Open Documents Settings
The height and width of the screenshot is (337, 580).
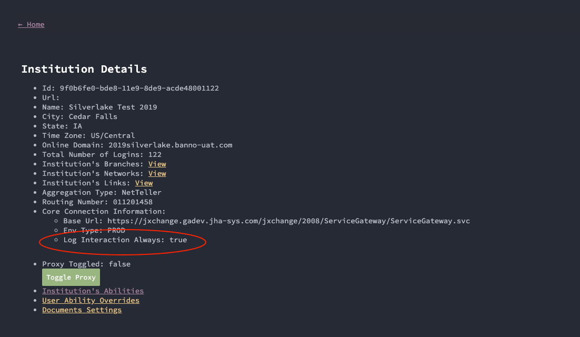82,310
